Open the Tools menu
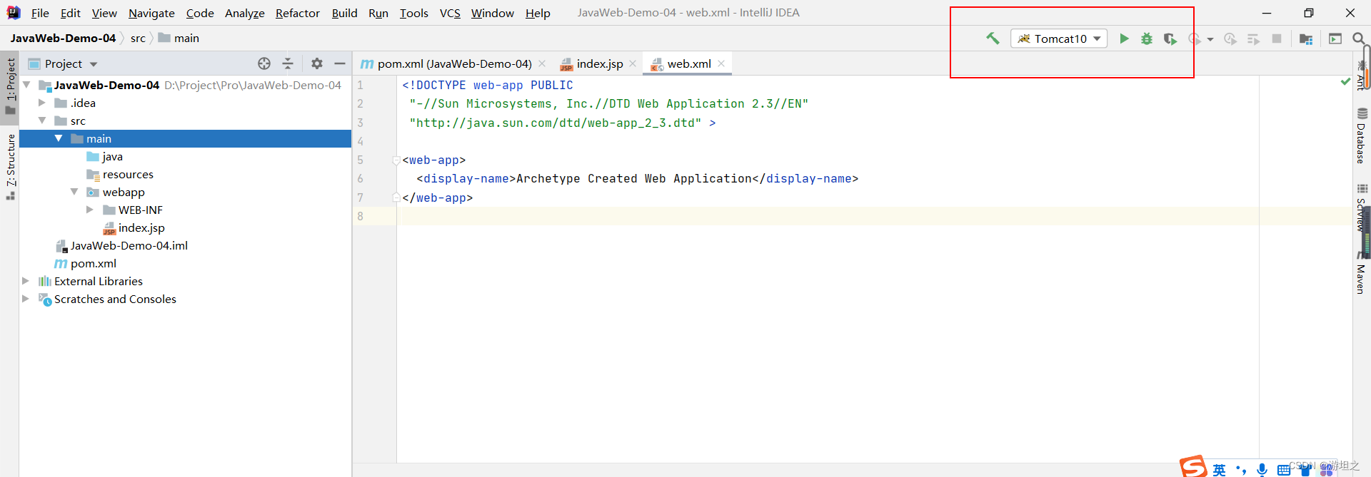The width and height of the screenshot is (1371, 477). (x=414, y=13)
